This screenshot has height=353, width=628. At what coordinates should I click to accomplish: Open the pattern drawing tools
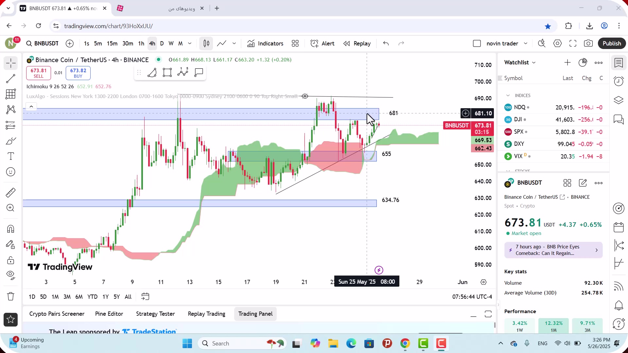[x=10, y=109]
